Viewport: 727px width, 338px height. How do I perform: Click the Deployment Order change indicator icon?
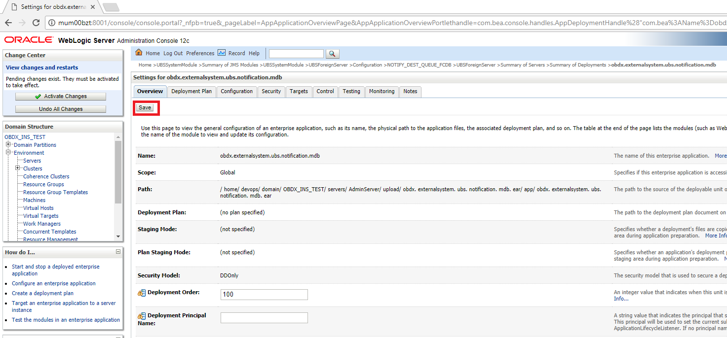(142, 293)
